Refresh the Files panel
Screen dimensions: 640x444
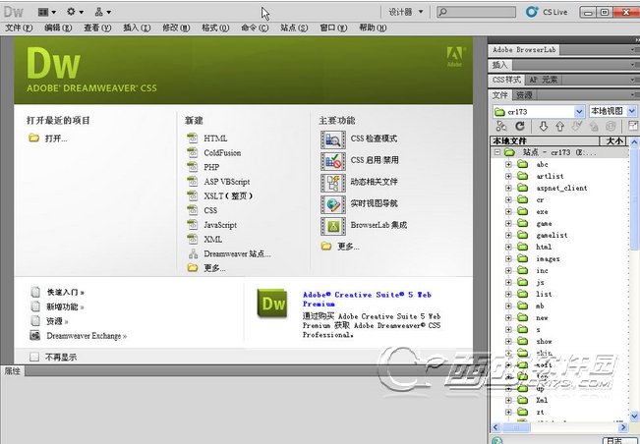click(520, 127)
